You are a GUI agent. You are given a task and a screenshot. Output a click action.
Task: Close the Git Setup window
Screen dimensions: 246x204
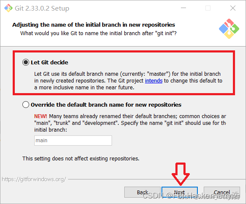point(233,8)
